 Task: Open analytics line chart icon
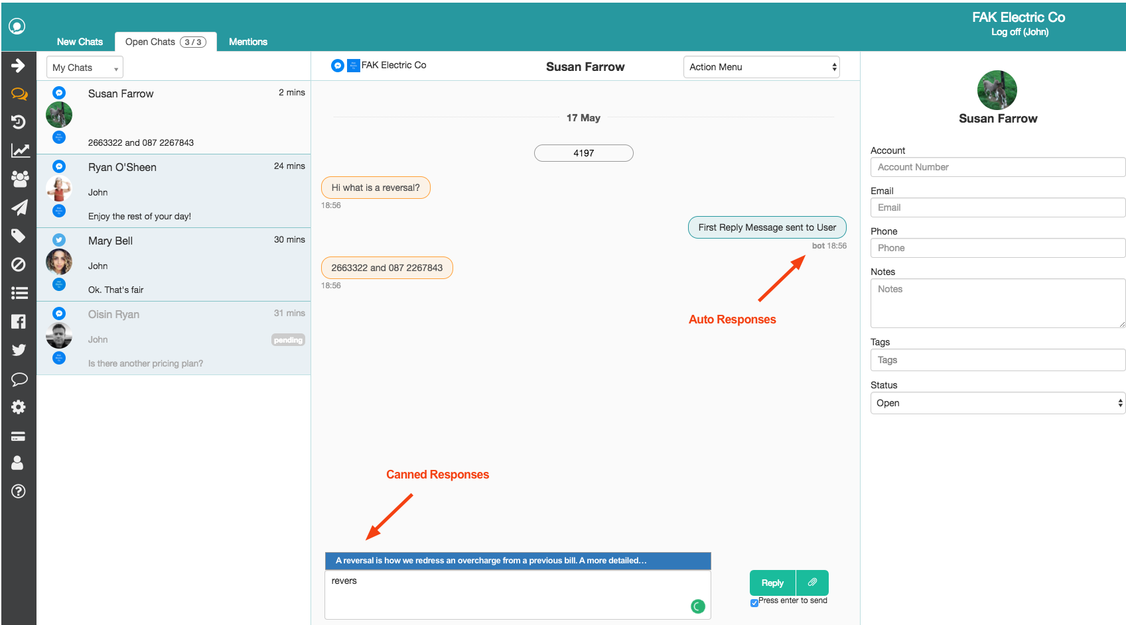[x=20, y=150]
